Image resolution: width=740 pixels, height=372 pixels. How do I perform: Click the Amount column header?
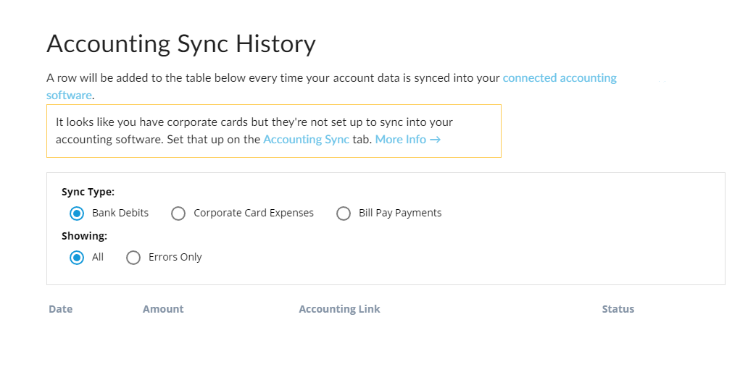tap(163, 309)
